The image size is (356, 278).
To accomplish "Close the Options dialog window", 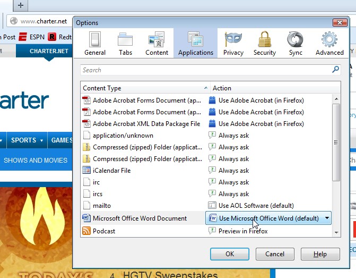I will point(340,22).
